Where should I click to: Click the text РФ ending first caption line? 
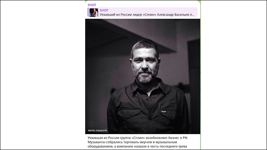[x=185, y=138]
